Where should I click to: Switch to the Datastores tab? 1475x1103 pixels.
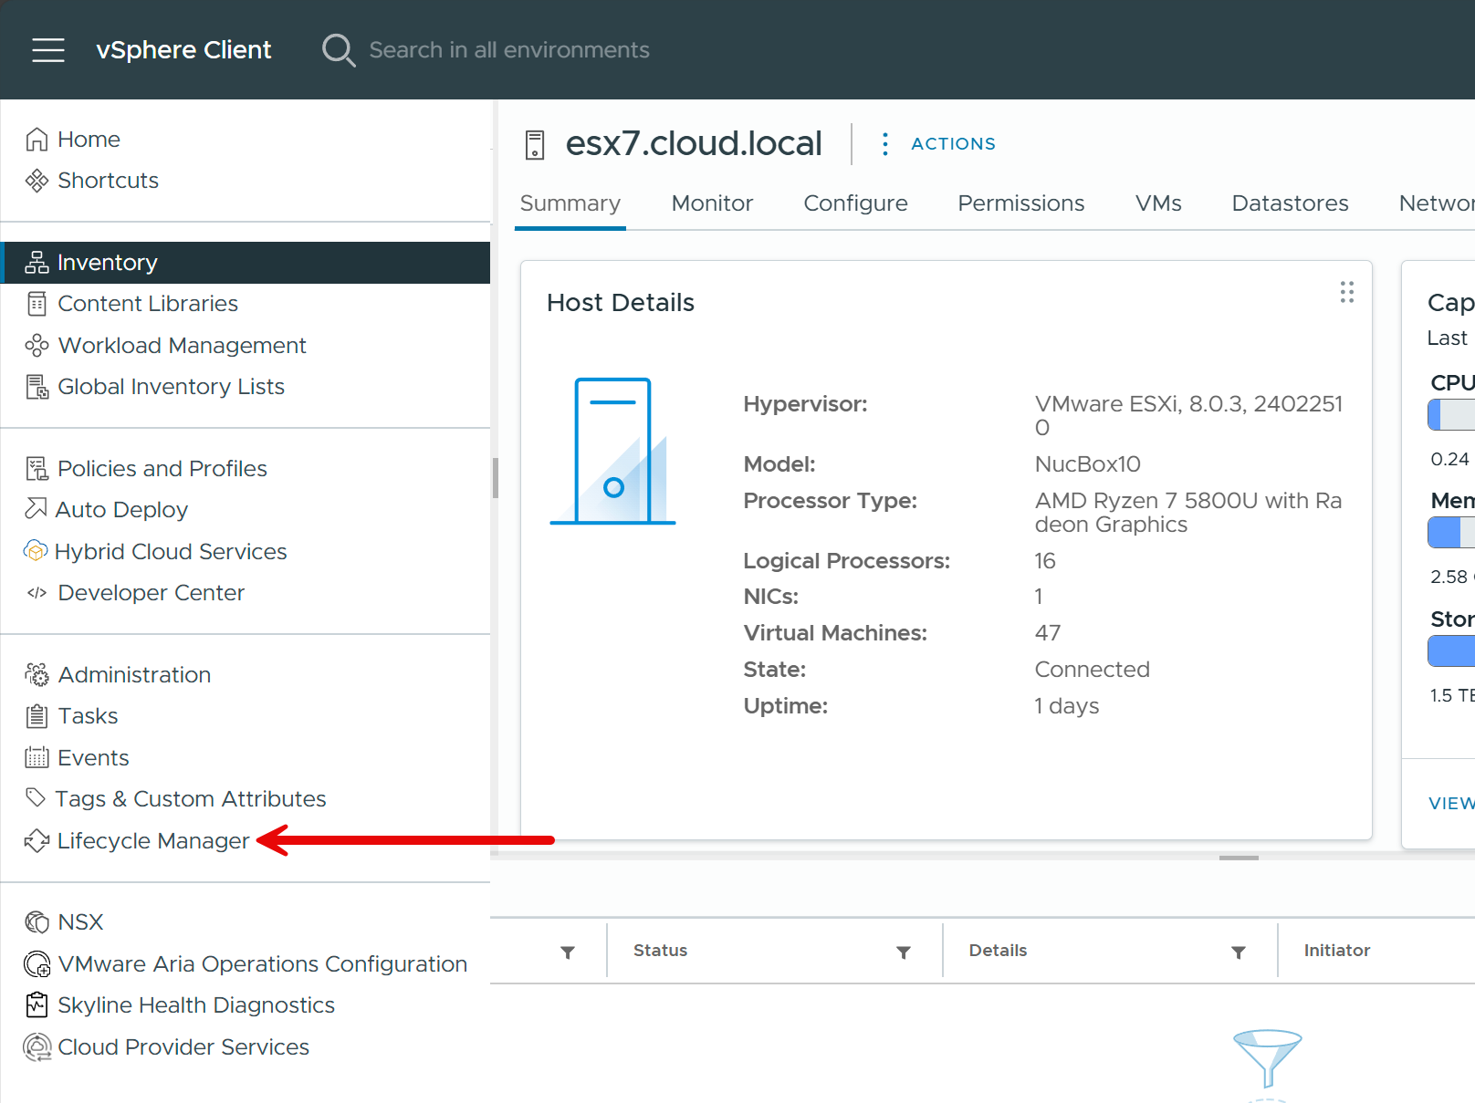point(1290,203)
